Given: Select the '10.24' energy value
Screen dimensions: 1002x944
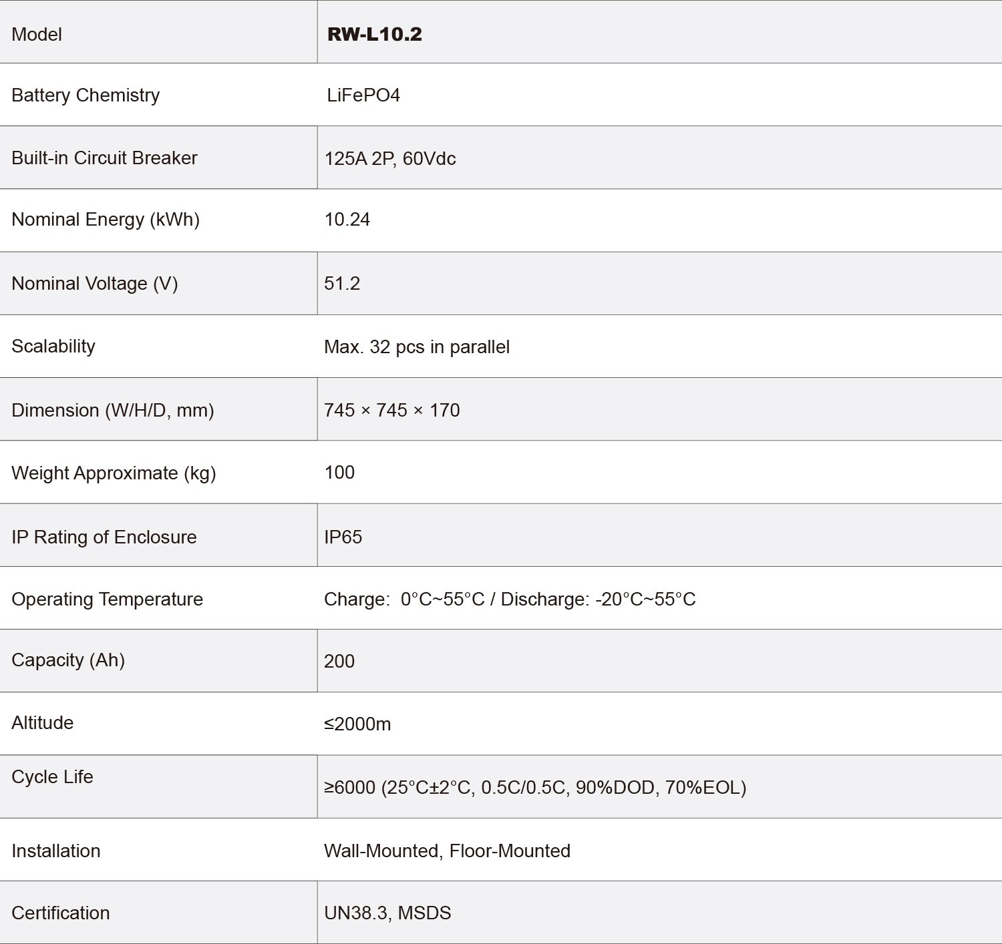Looking at the screenshot, I should [347, 220].
